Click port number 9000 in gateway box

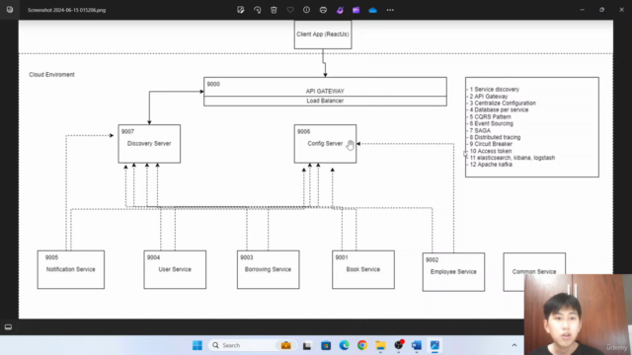coord(213,84)
